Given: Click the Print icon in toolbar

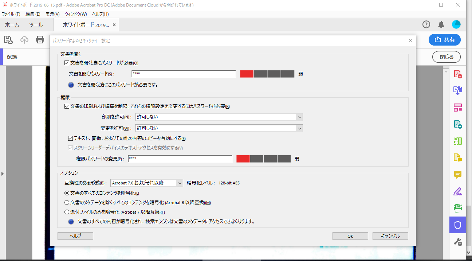Looking at the screenshot, I should pos(40,40).
